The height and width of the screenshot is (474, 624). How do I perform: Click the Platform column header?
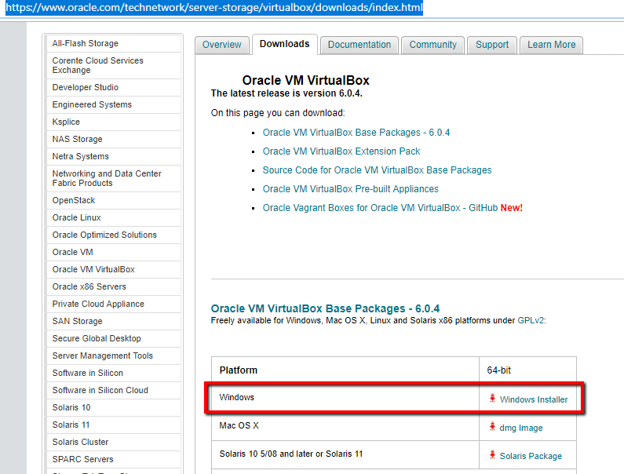tap(345, 370)
